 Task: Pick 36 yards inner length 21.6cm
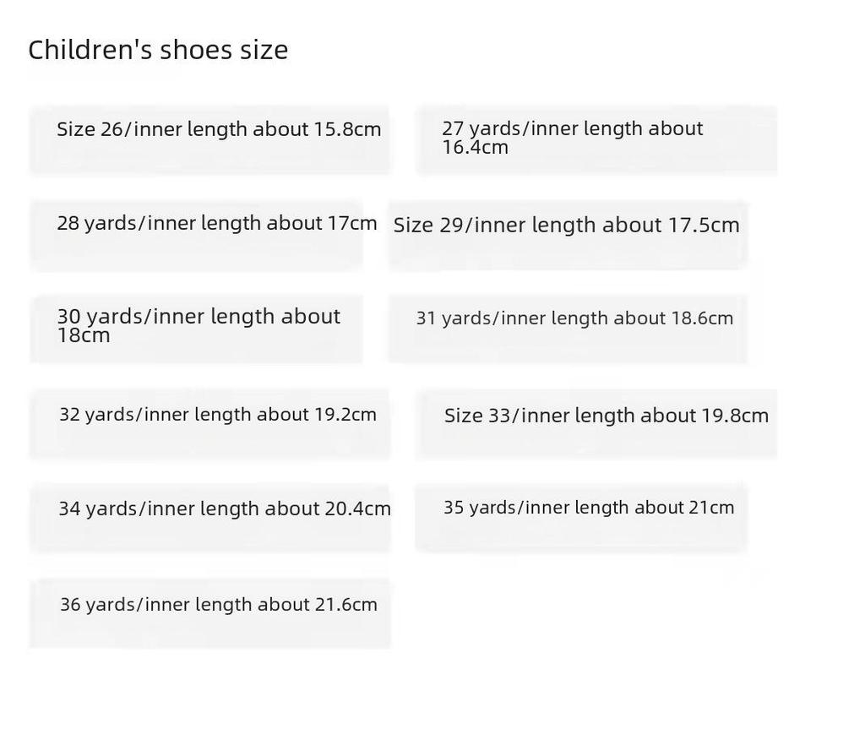209,613
